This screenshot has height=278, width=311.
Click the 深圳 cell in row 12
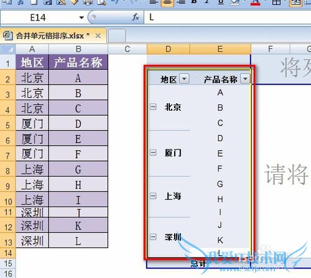coord(32,225)
